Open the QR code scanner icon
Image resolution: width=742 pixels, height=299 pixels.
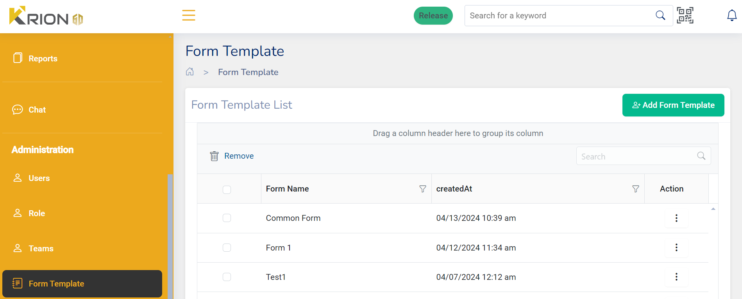click(x=685, y=16)
